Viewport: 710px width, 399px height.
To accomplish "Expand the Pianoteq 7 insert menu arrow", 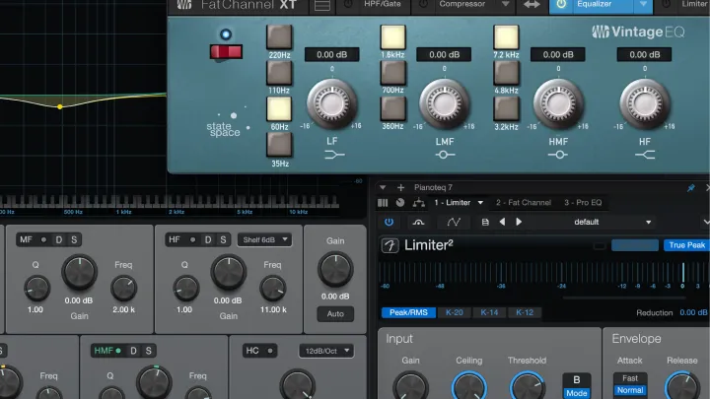I will tap(383, 187).
